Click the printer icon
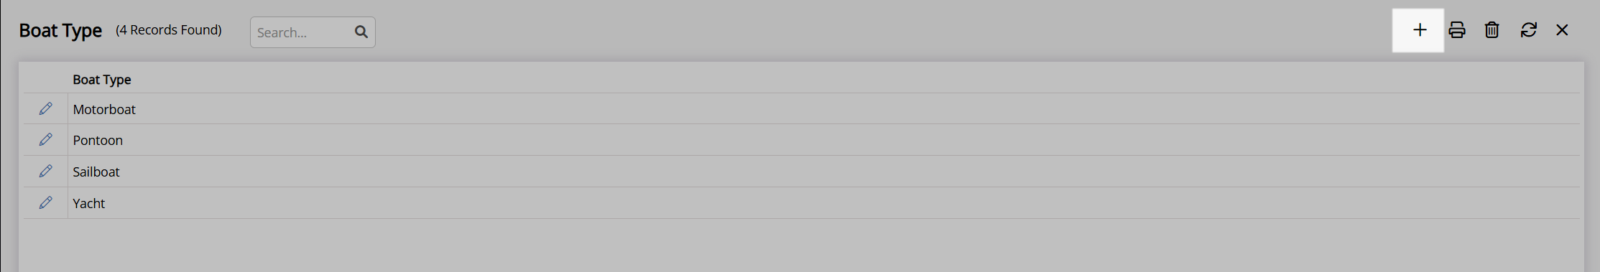The height and width of the screenshot is (272, 1600). click(x=1457, y=30)
